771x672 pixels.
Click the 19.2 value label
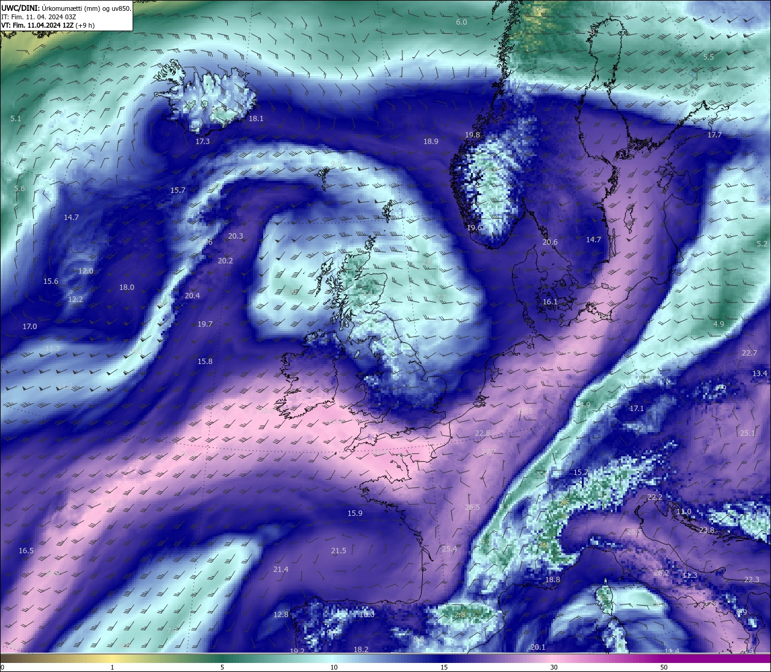click(297, 652)
